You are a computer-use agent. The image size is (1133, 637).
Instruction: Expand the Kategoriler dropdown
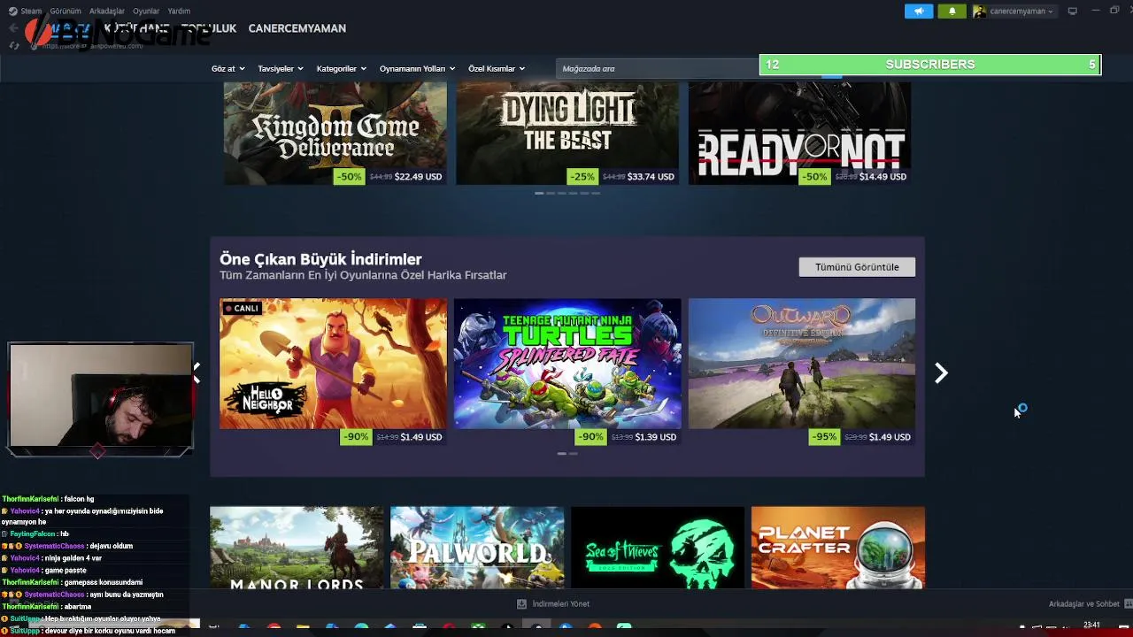[x=341, y=68]
